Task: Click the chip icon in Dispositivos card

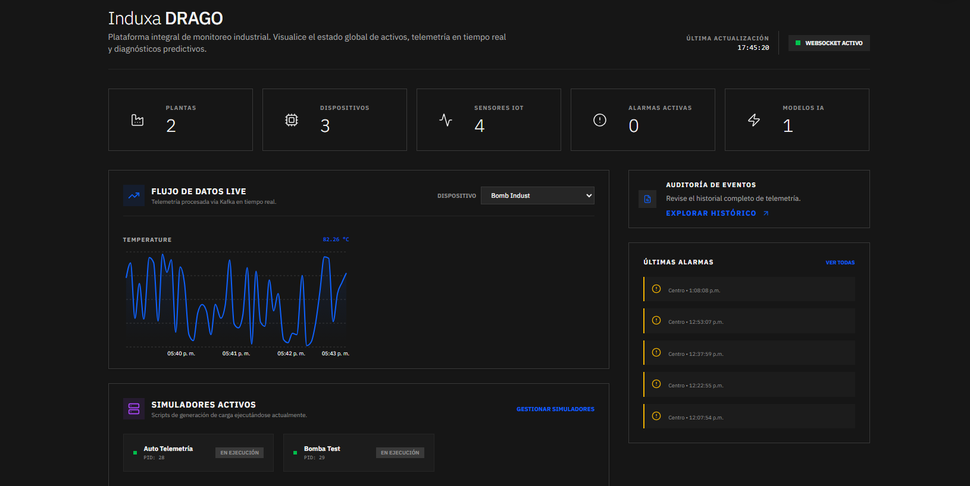Action: click(x=292, y=120)
